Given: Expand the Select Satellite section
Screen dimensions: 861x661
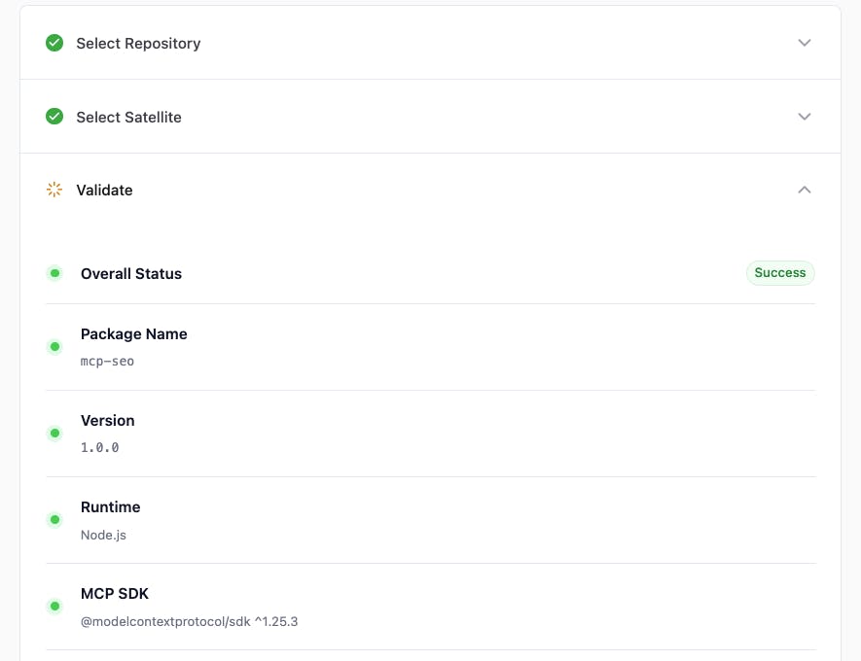Looking at the screenshot, I should coord(805,116).
